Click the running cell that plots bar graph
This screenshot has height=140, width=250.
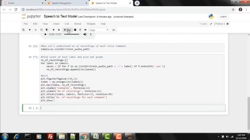coord(132,79)
